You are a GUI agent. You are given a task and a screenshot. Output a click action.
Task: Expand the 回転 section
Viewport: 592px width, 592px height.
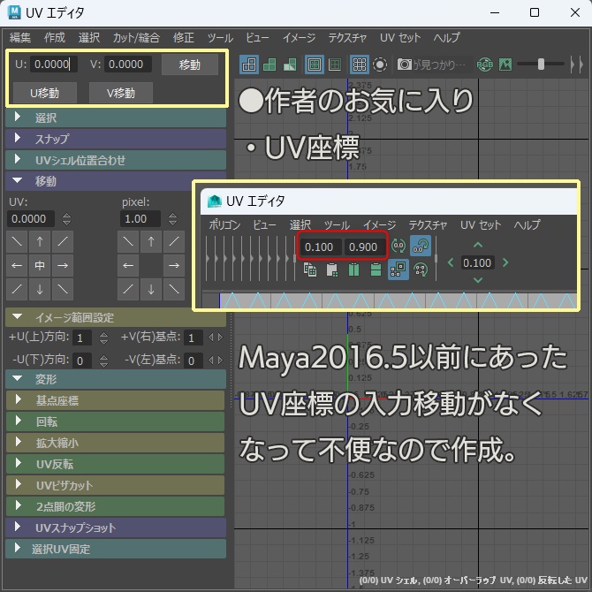pyautogui.click(x=116, y=421)
